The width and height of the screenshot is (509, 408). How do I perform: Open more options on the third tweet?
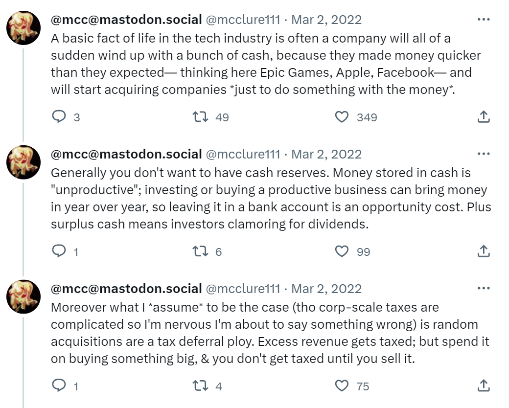484,288
